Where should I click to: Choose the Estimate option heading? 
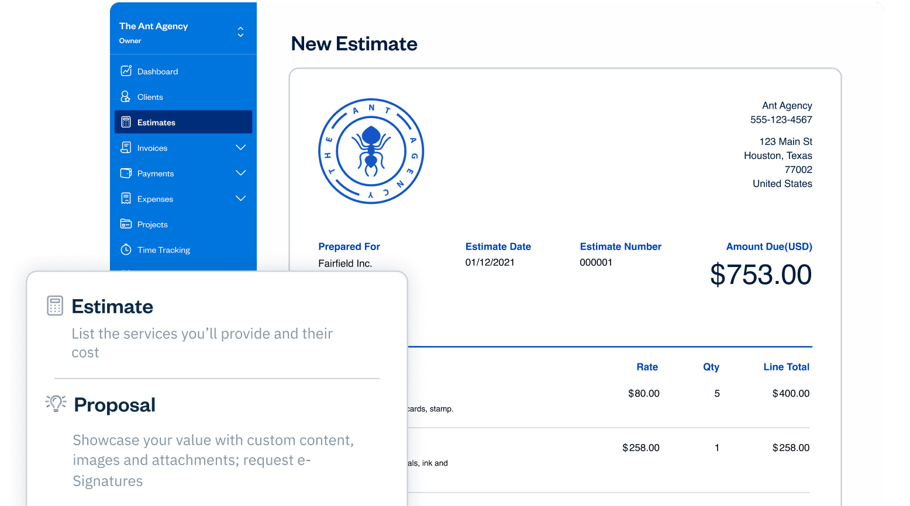coord(112,307)
